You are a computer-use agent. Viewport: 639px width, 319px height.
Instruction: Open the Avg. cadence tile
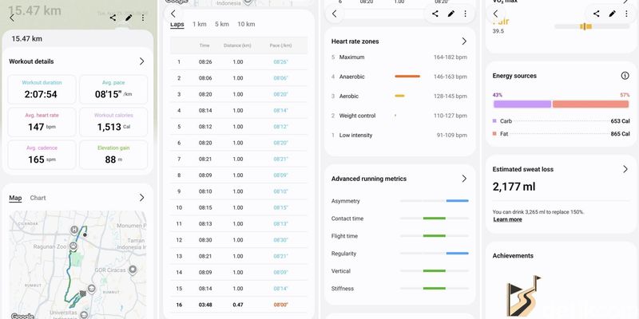[42, 155]
